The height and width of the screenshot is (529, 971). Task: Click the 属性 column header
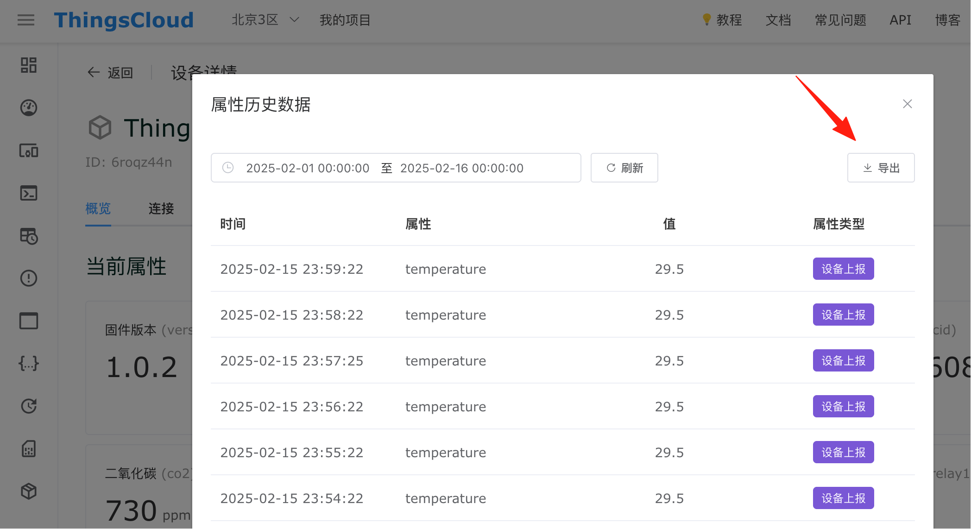click(418, 224)
